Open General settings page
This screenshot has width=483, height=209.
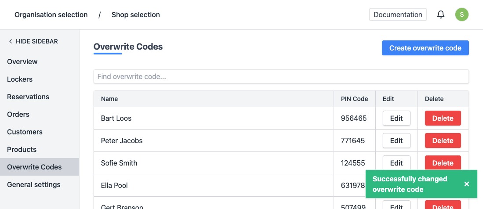[34, 184]
